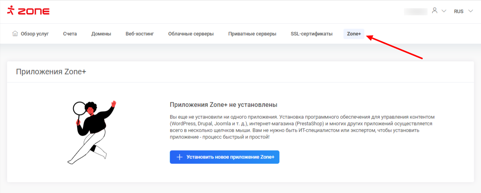
Task: Click the magnifying glass character illustration
Action: click(x=91, y=132)
